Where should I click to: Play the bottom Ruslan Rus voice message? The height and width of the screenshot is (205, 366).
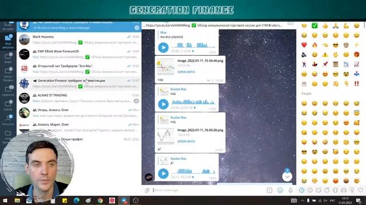163,174
